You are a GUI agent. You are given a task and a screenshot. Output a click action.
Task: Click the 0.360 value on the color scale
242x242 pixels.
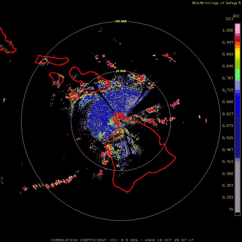pos(228,174)
